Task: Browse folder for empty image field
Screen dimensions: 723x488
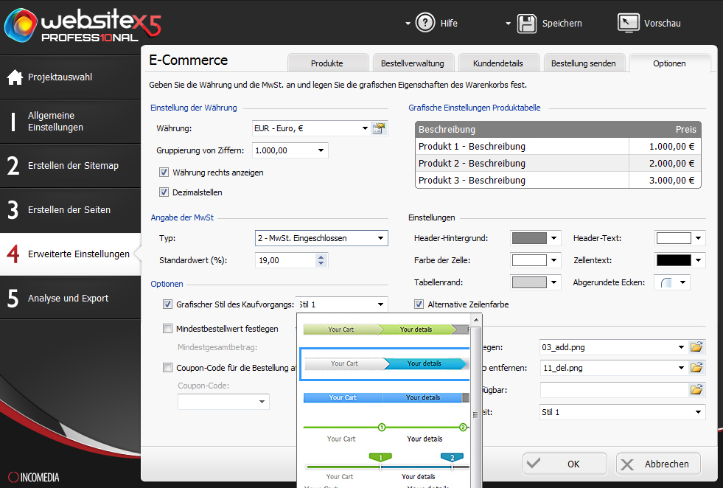Action: pyautogui.click(x=696, y=390)
